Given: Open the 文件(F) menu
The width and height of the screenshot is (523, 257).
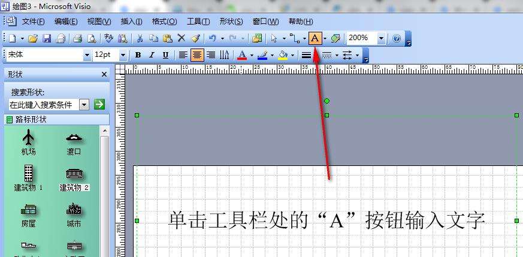Looking at the screenshot, I should 34,22.
